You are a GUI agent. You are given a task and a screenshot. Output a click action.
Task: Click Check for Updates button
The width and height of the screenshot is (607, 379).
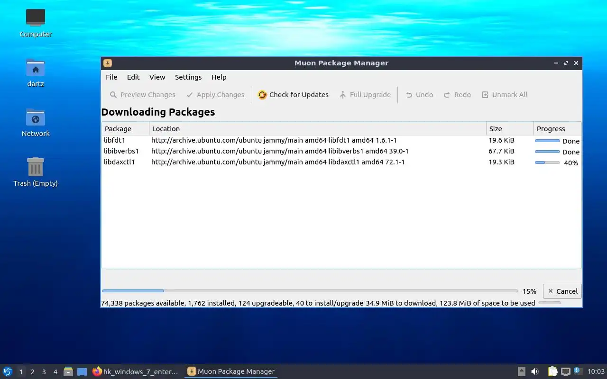click(x=293, y=95)
